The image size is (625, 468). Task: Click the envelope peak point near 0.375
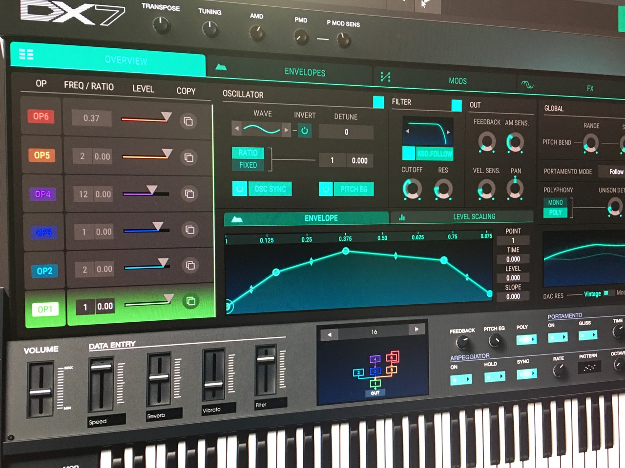[x=346, y=251]
